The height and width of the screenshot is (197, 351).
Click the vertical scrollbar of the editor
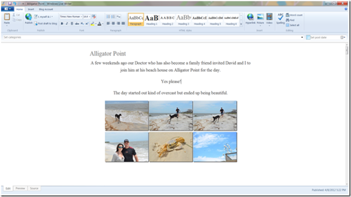347,114
